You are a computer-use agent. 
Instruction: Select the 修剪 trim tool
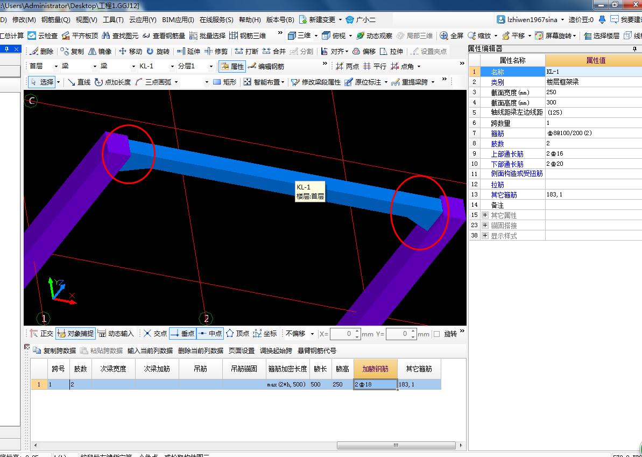point(216,51)
